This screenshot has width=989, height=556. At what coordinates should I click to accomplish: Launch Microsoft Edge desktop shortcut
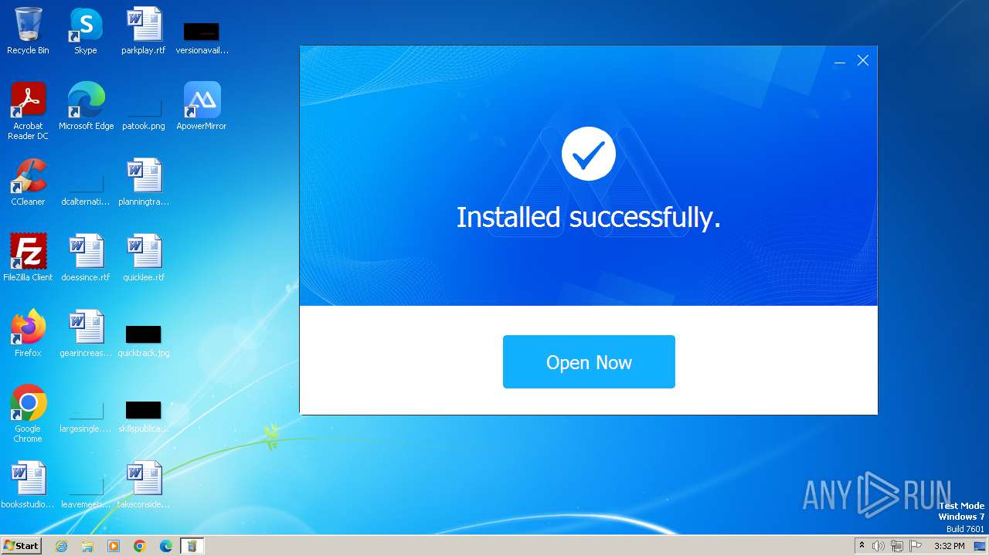86,107
